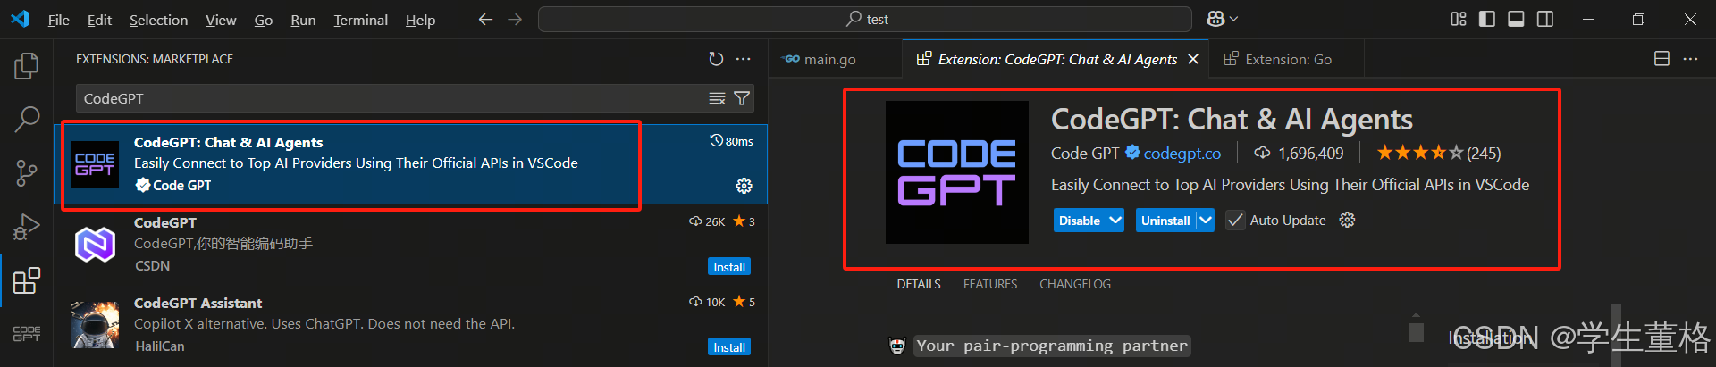Go forward using the right arrow

click(515, 19)
